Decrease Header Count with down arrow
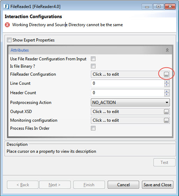Viewport: 179px width, 196px height. pyautogui.click(x=167, y=95)
